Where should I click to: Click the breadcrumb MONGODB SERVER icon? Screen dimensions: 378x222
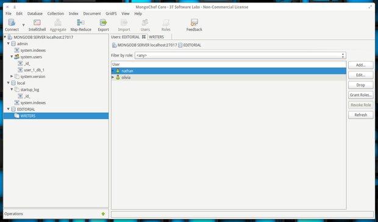pyautogui.click(x=114, y=45)
